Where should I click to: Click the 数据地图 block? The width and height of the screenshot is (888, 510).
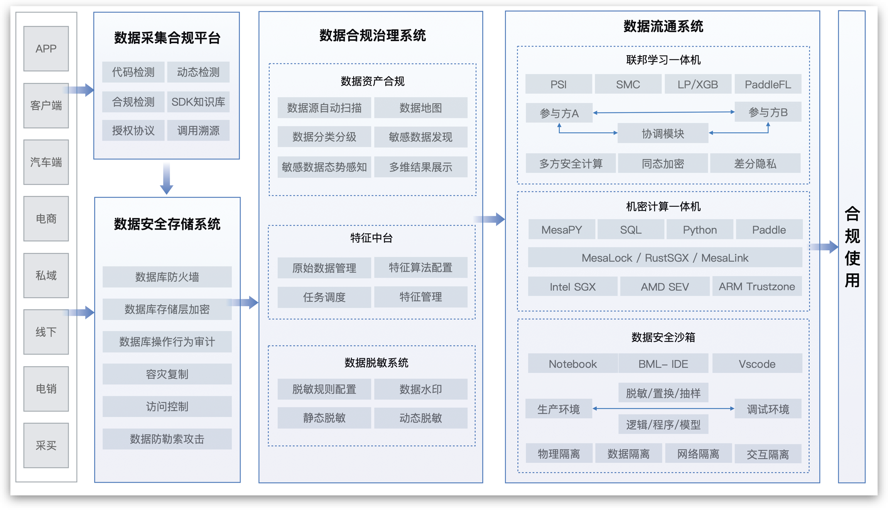point(420,108)
